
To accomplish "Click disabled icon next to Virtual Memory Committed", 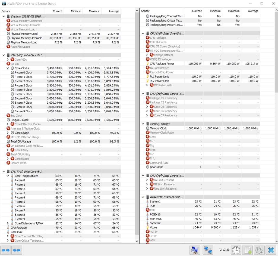I will 8,21.
